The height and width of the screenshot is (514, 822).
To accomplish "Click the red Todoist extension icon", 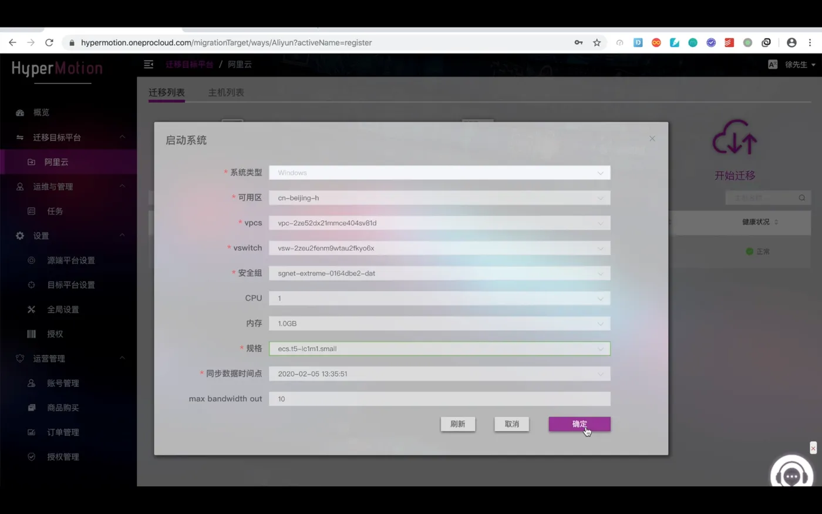I will [x=729, y=42].
